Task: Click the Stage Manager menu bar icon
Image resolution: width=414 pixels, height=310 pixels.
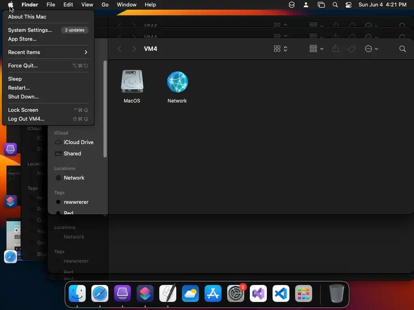Action: 321,4
